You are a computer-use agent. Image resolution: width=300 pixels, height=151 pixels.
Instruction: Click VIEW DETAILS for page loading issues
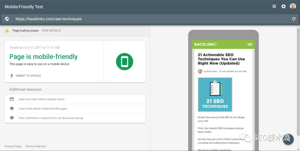click(x=51, y=31)
